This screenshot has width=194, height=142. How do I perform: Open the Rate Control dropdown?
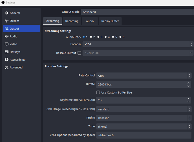144,76
